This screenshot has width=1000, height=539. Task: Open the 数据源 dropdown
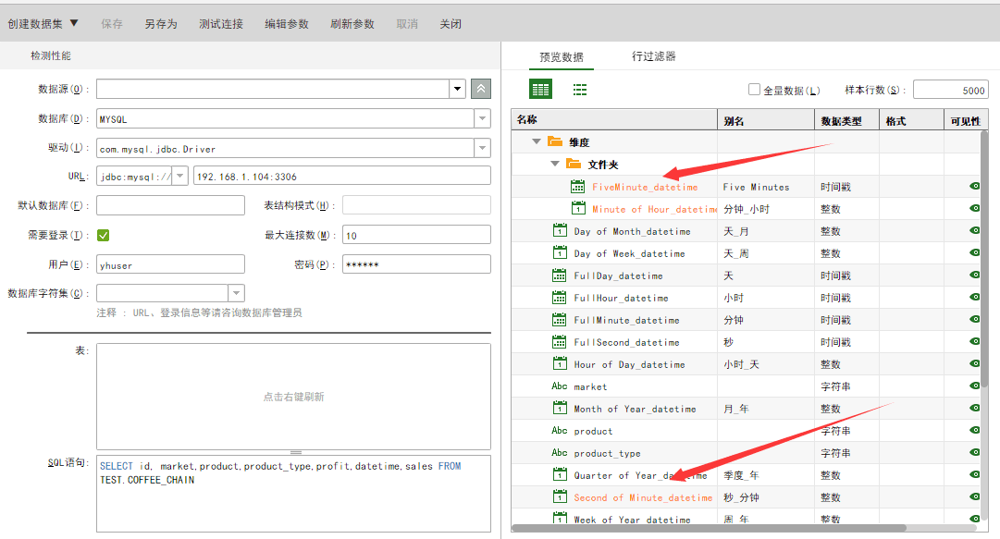tap(457, 89)
